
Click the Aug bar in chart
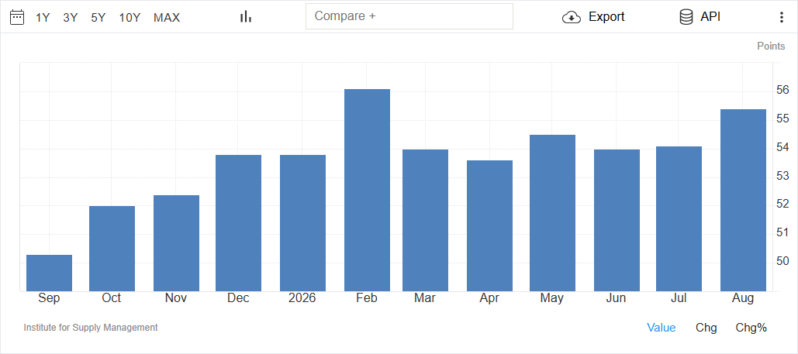744,201
